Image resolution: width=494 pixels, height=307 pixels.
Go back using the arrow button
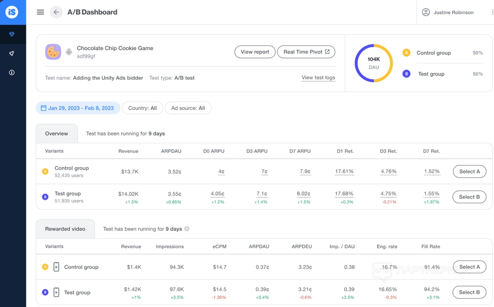56,12
